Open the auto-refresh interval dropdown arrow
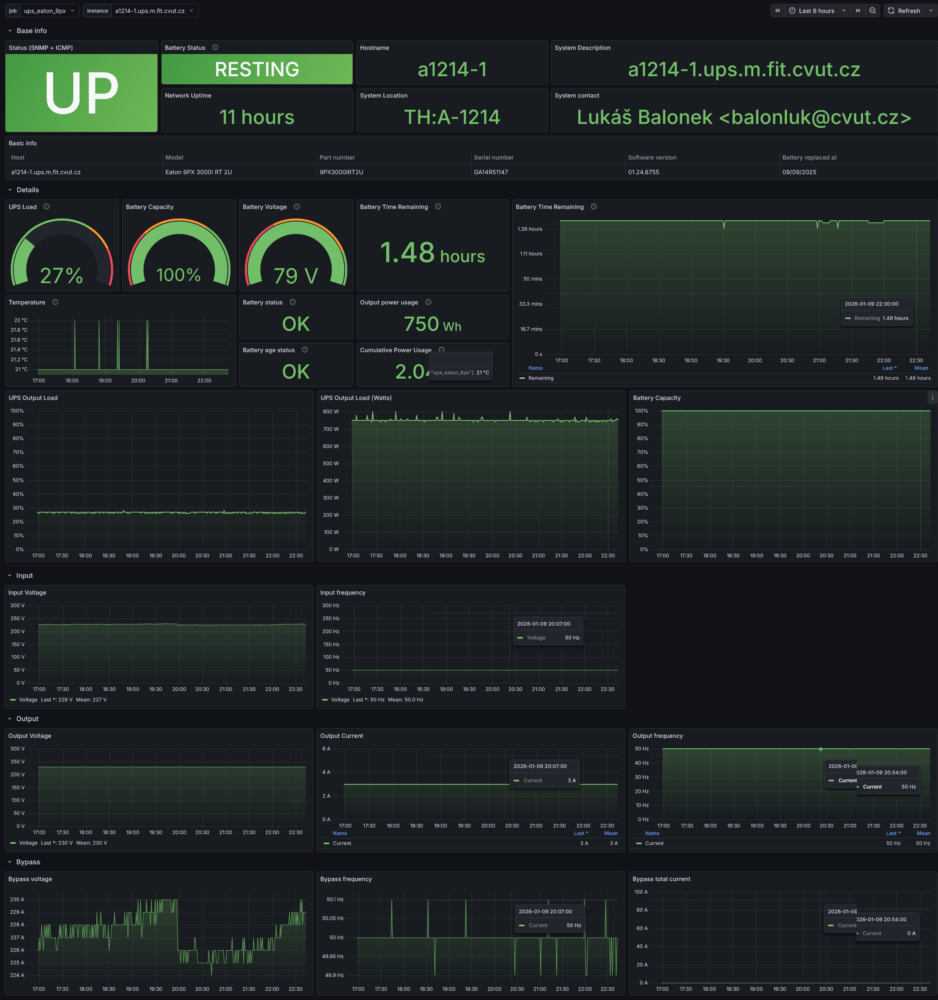Image resolution: width=938 pixels, height=1000 pixels. [931, 10]
